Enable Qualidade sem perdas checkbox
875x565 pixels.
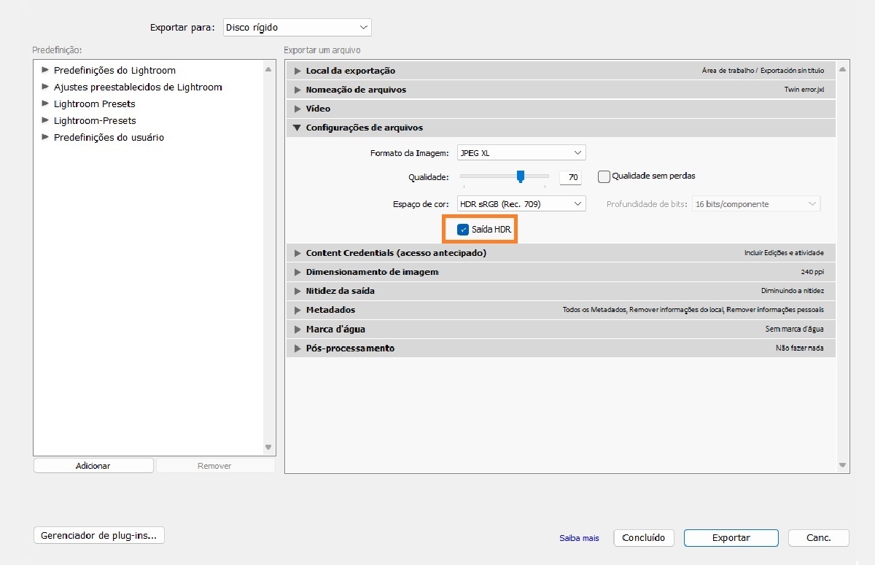tap(604, 176)
